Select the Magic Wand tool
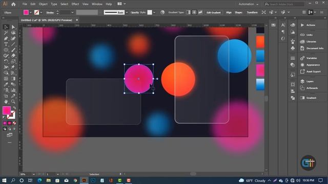 click(x=6, y=33)
